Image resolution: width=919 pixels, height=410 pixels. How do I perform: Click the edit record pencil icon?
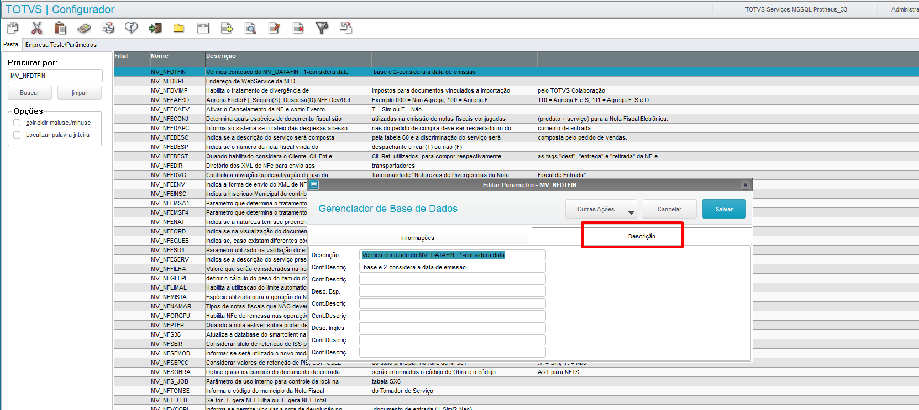click(274, 28)
